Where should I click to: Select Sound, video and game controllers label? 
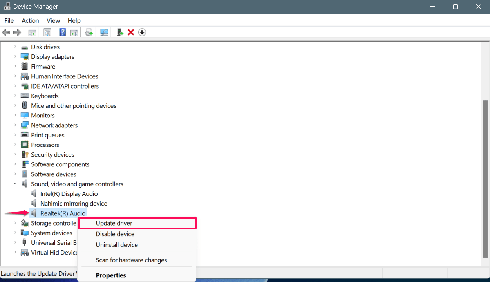click(77, 184)
